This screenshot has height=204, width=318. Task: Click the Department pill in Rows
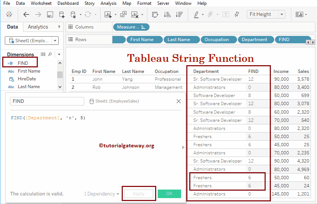point(256,40)
